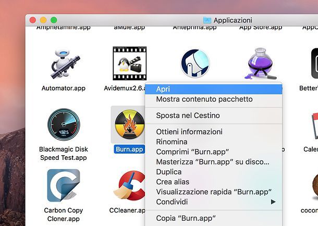Select Visualizzazione rapida "Burn.app"

pos(214,192)
